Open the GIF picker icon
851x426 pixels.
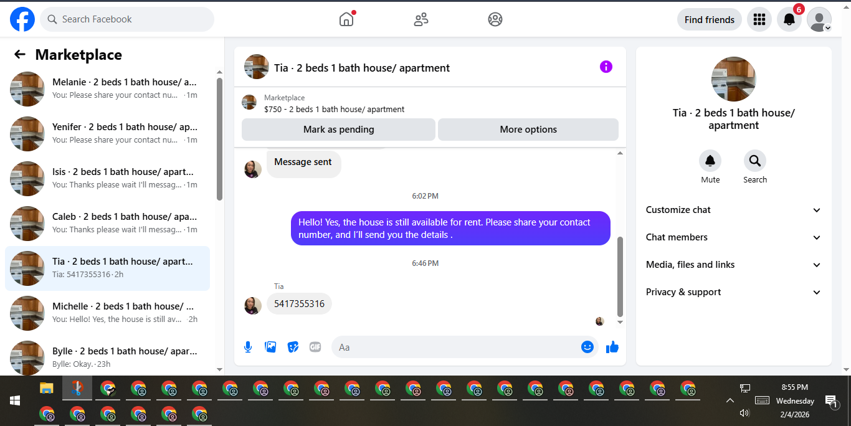click(x=315, y=347)
